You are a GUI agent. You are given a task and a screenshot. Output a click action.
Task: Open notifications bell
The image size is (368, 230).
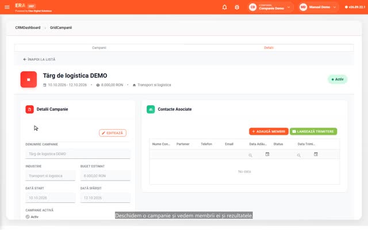point(224,7)
